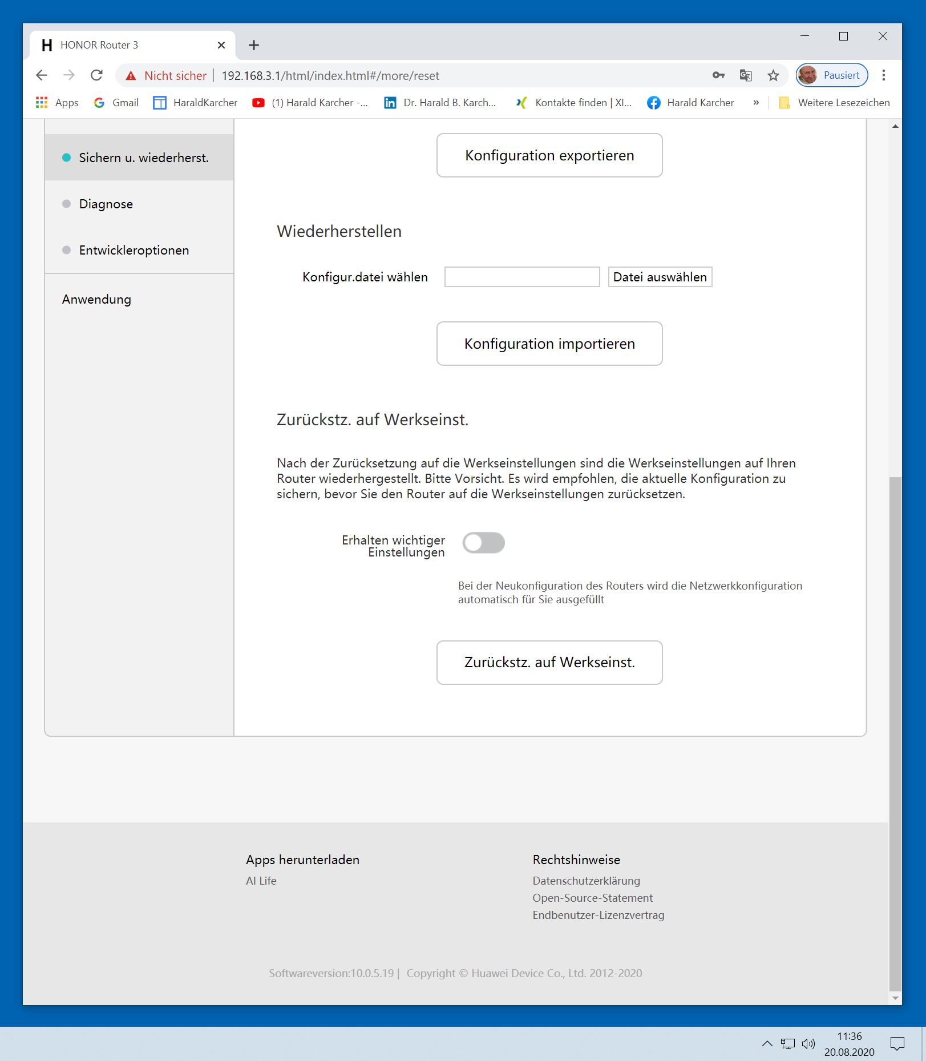Image resolution: width=926 pixels, height=1061 pixels.
Task: Open the Diagnose sidebar item
Action: click(x=139, y=204)
